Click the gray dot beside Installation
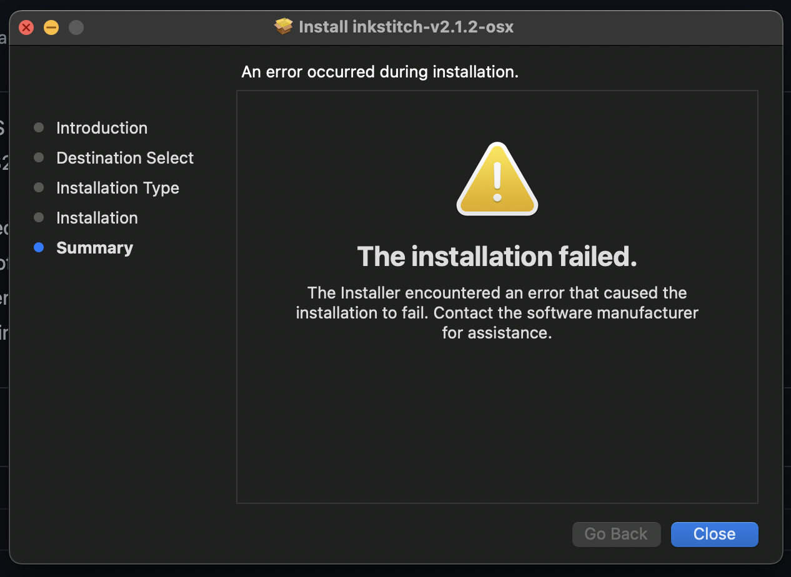791x577 pixels. coord(39,217)
